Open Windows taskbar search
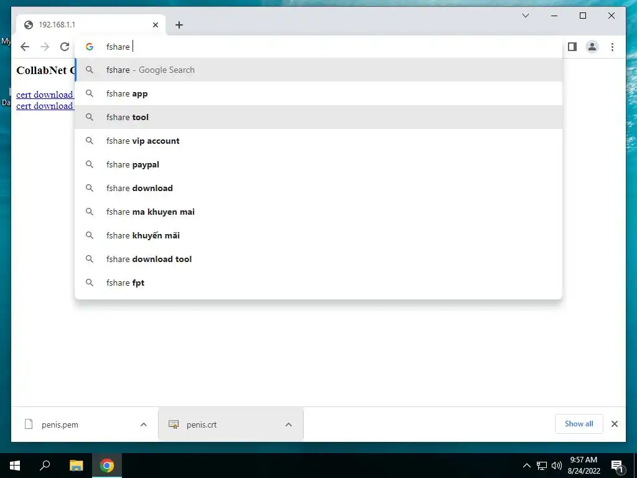 point(45,466)
